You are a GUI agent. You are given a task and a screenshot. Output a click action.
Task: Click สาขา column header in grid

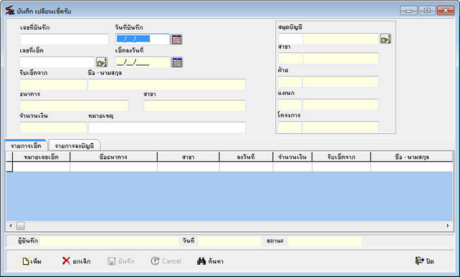(x=188, y=157)
